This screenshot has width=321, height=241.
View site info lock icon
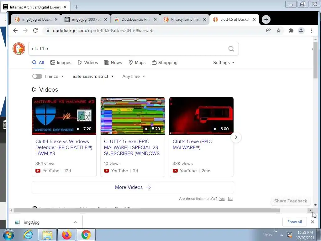pyautogui.click(x=48, y=30)
